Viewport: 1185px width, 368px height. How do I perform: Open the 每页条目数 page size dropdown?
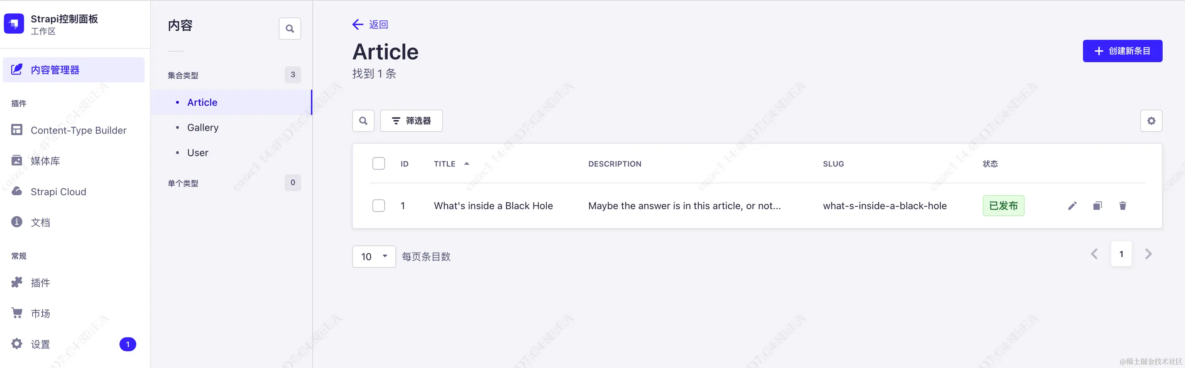click(374, 256)
